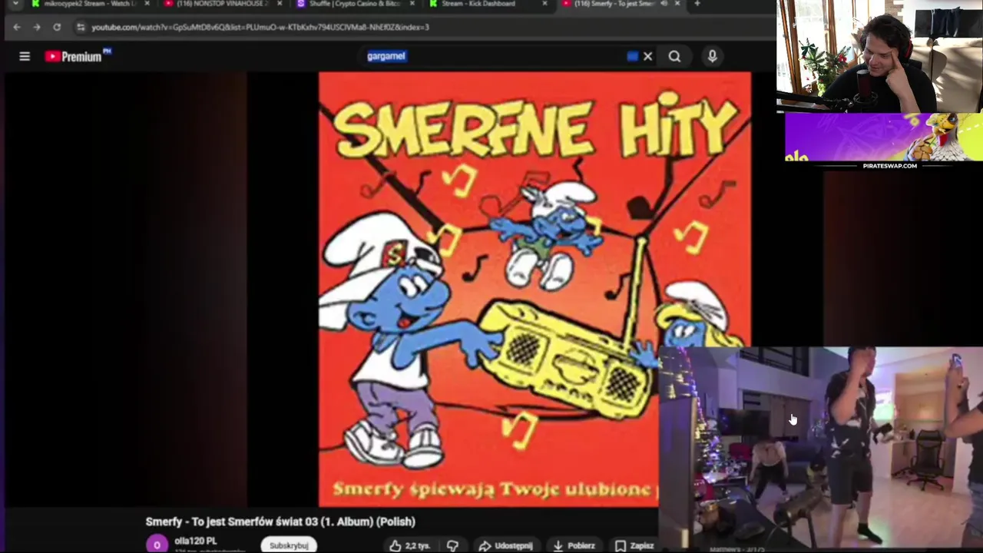The height and width of the screenshot is (553, 983).
Task: Open the YouTube hamburger guide menu
Action: pyautogui.click(x=25, y=56)
